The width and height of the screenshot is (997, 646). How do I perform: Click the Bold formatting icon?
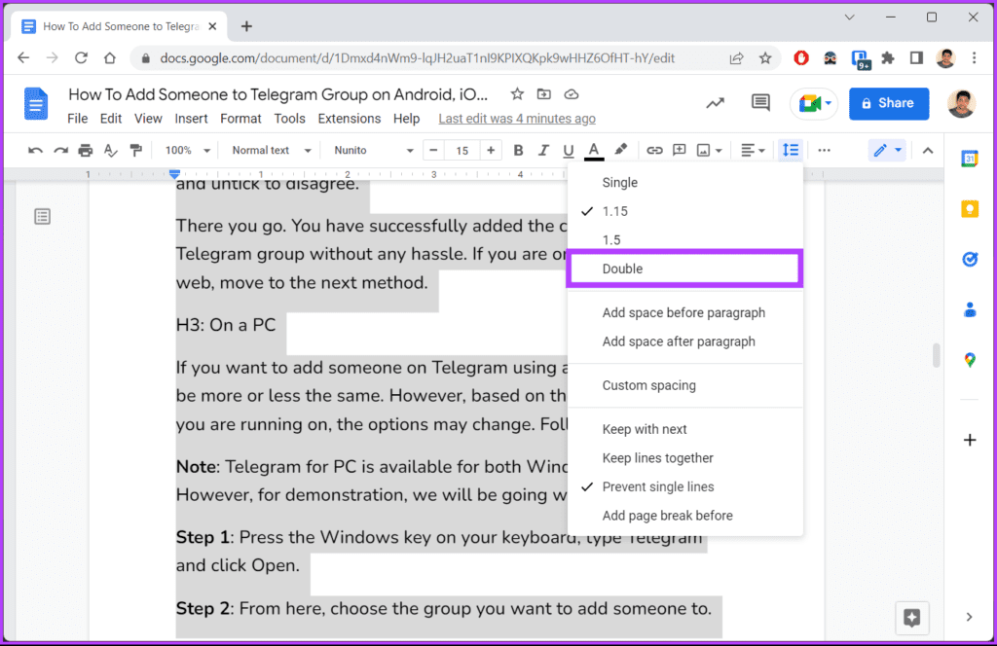pos(518,151)
